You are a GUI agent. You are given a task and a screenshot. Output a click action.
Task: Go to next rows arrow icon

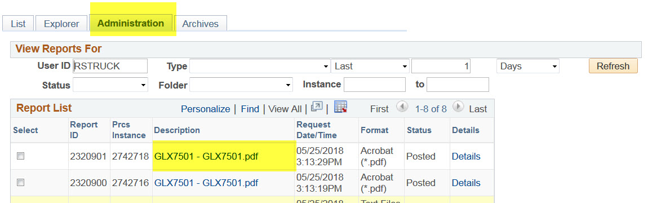click(x=458, y=107)
